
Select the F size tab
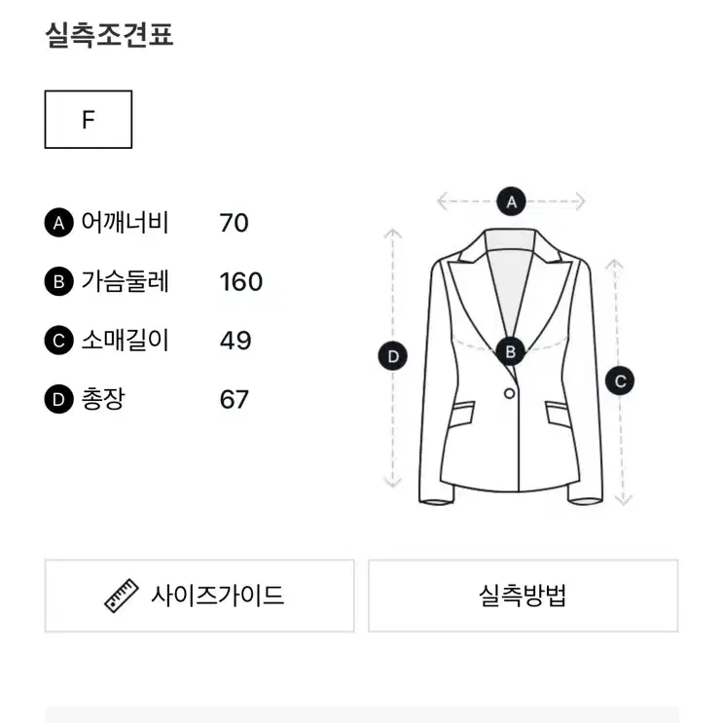click(x=89, y=120)
